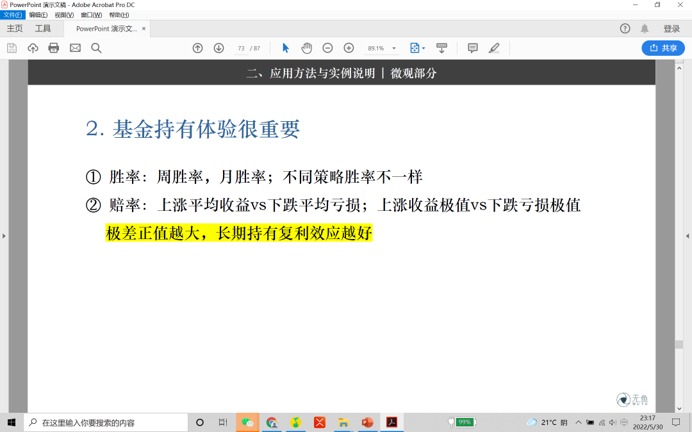The width and height of the screenshot is (692, 432).
Task: Search the document with the Find icon
Action: click(96, 47)
